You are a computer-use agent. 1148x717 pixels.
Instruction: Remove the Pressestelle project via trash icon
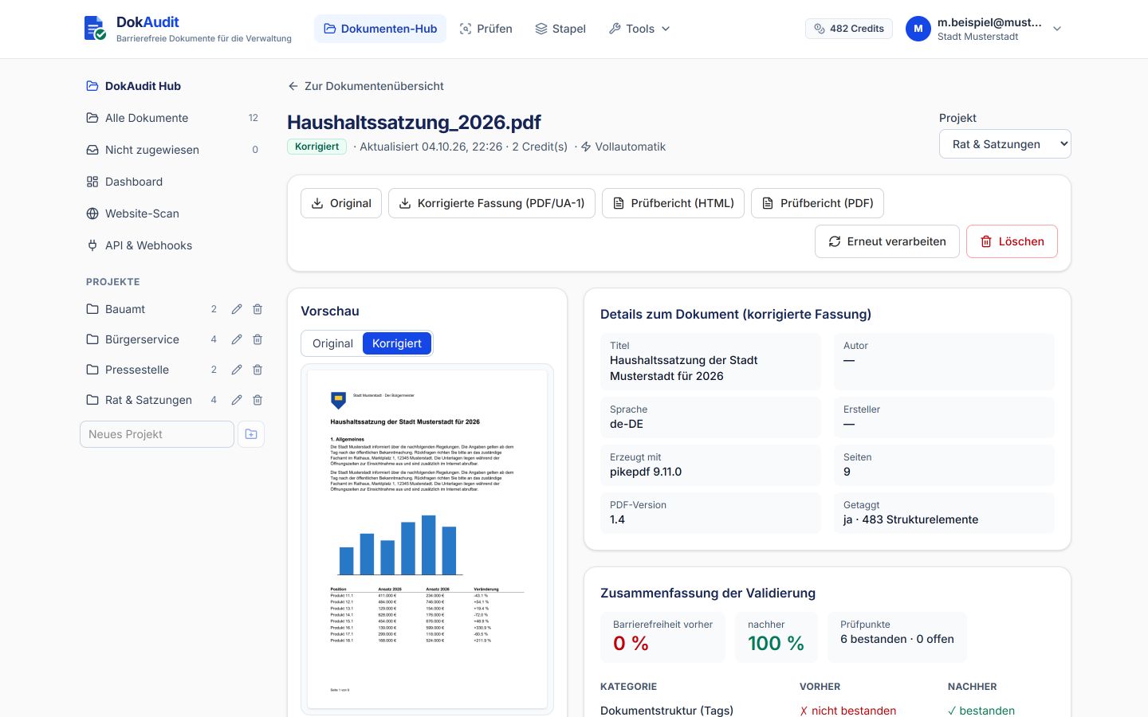pos(258,370)
